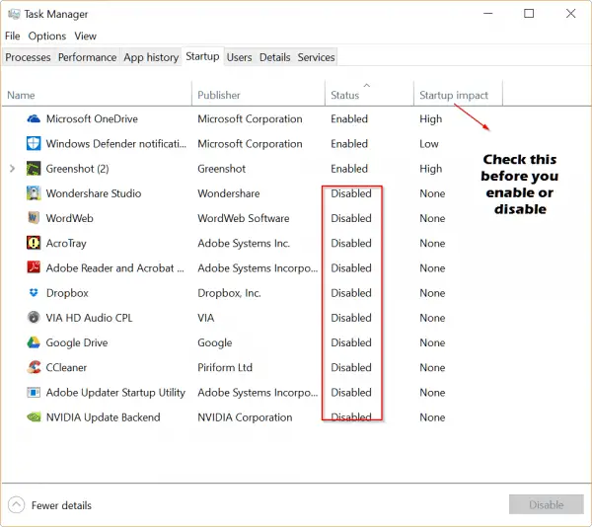Select the Dropbox entry name
The width and height of the screenshot is (592, 527).
click(67, 293)
